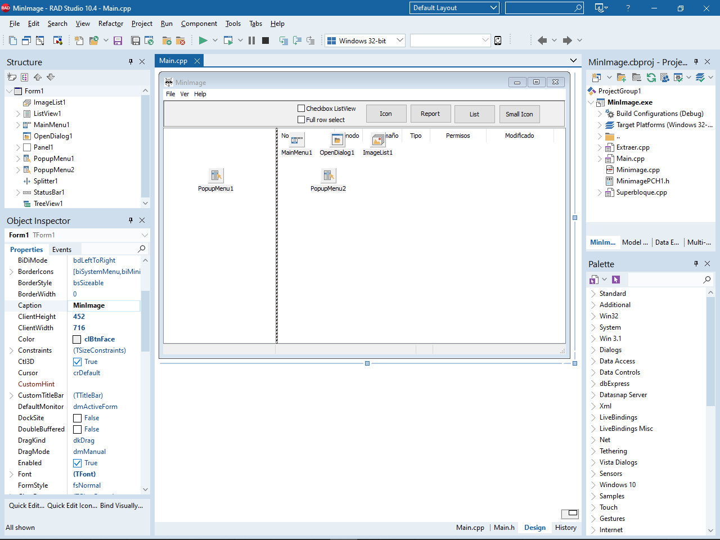Select the MainMenu1 component on the form

click(x=297, y=140)
